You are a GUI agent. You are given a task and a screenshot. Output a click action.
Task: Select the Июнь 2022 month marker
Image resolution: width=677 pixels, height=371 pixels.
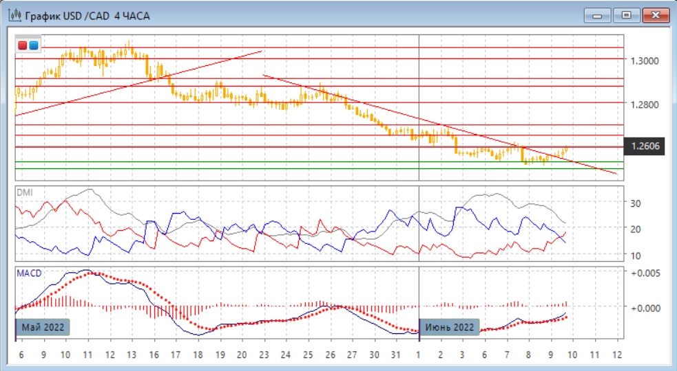point(450,326)
